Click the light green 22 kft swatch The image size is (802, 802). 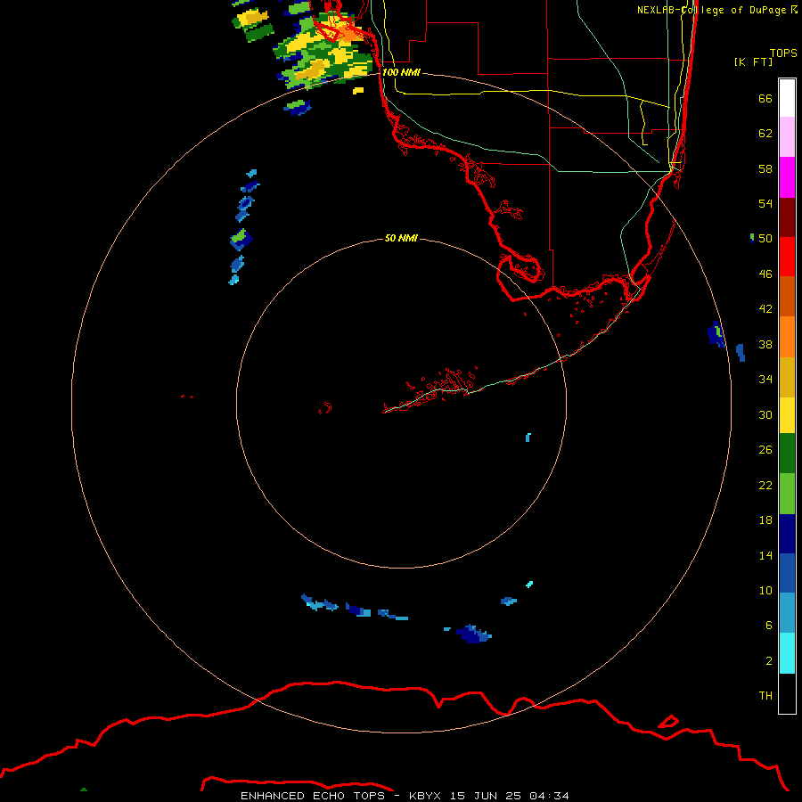pyautogui.click(x=787, y=494)
